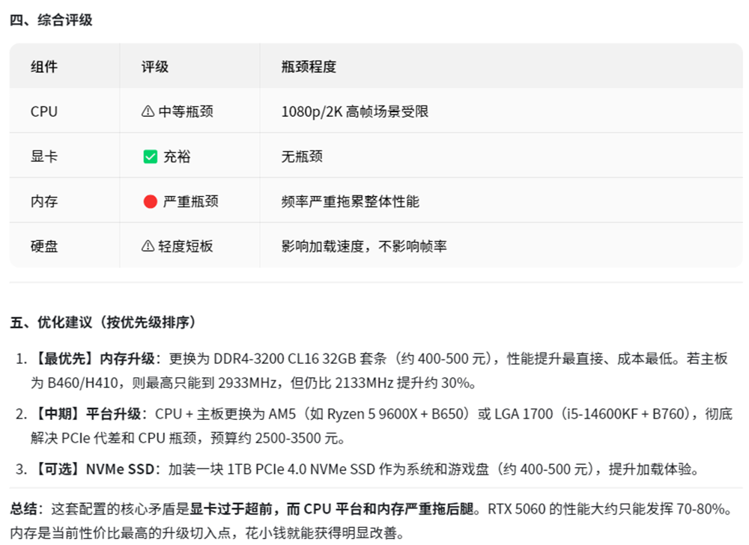Click the bold text 【中期】平台升级
The width and height of the screenshot is (749, 545).
pyautogui.click(x=86, y=414)
